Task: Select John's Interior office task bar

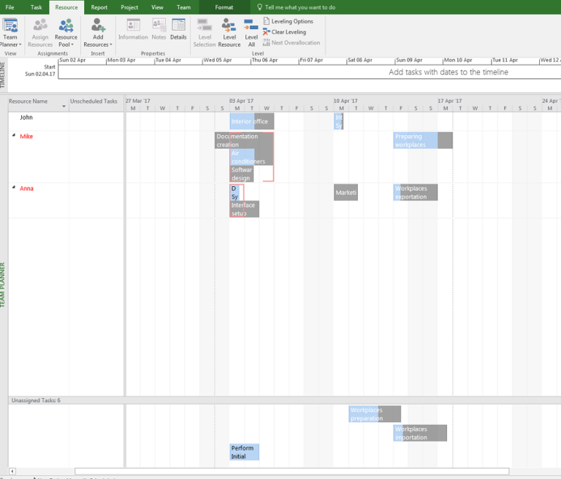Action: [251, 121]
